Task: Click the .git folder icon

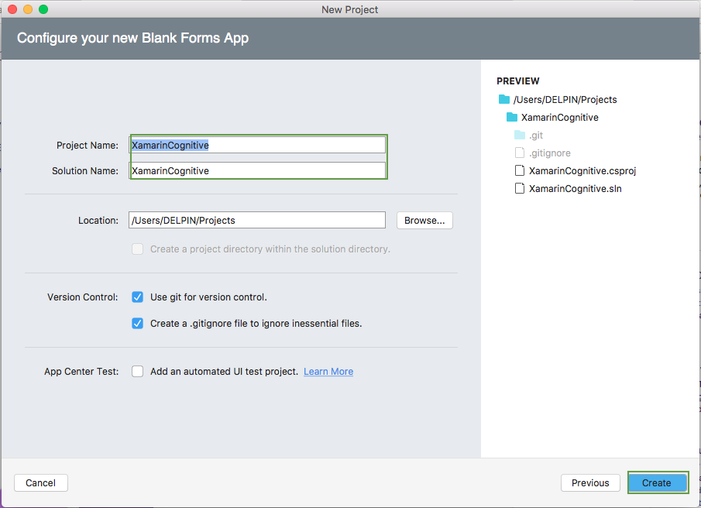Action: [x=520, y=135]
